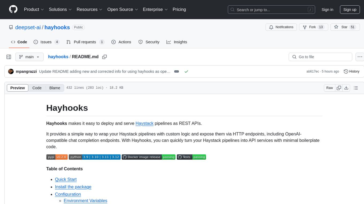Expand commit message details ellipsis

(176, 71)
